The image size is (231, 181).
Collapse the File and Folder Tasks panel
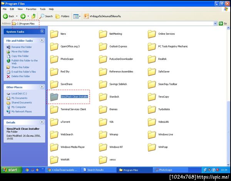pos(42,40)
